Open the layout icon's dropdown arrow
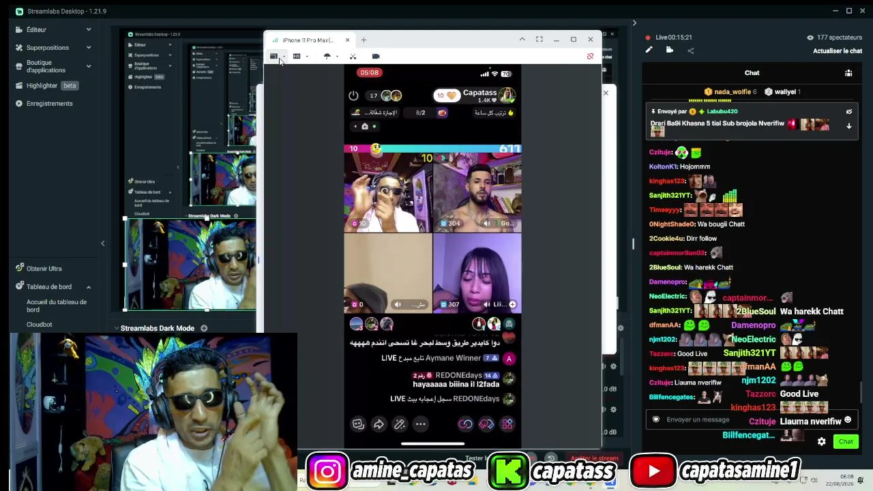This screenshot has width=873, height=491. pyautogui.click(x=284, y=57)
